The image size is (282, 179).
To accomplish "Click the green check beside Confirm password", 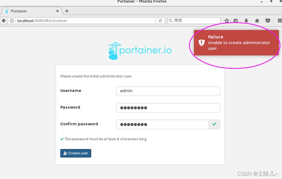I will click(x=214, y=124).
